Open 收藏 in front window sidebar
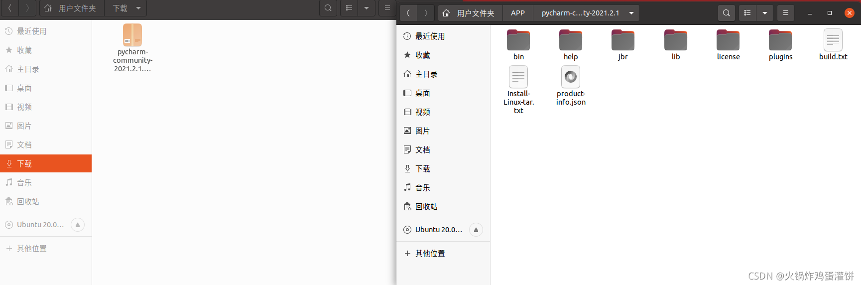Image resolution: width=861 pixels, height=285 pixels. [x=443, y=55]
